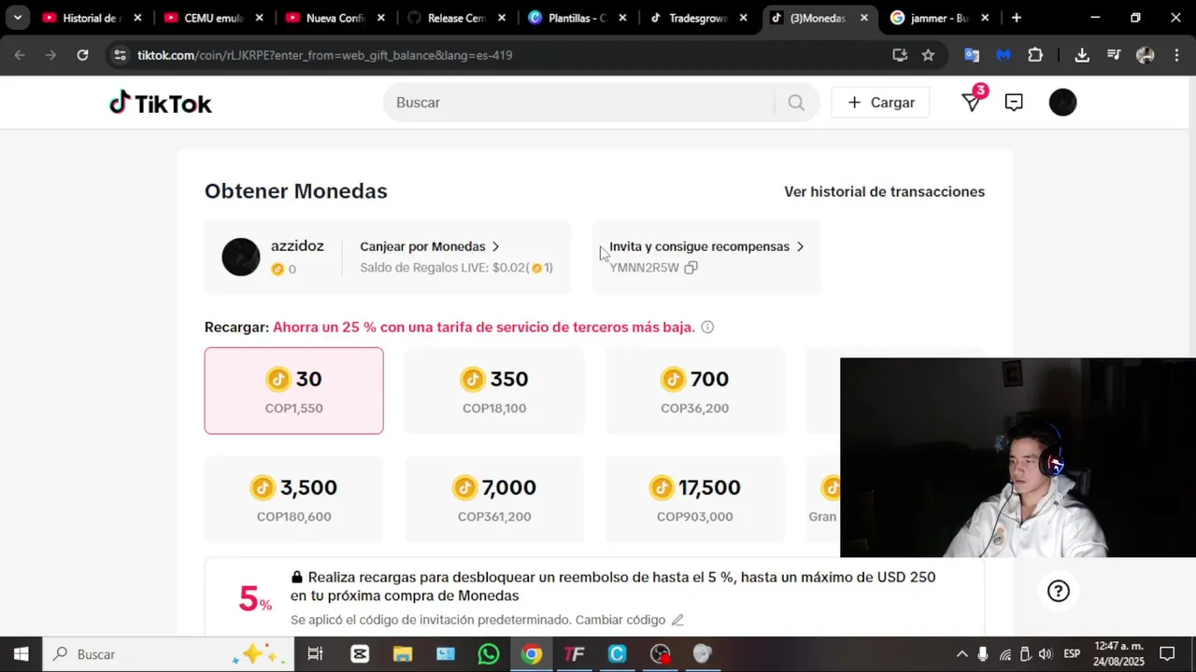Image resolution: width=1196 pixels, height=672 pixels.
Task: Bookmark this page with the star icon
Action: tap(928, 55)
